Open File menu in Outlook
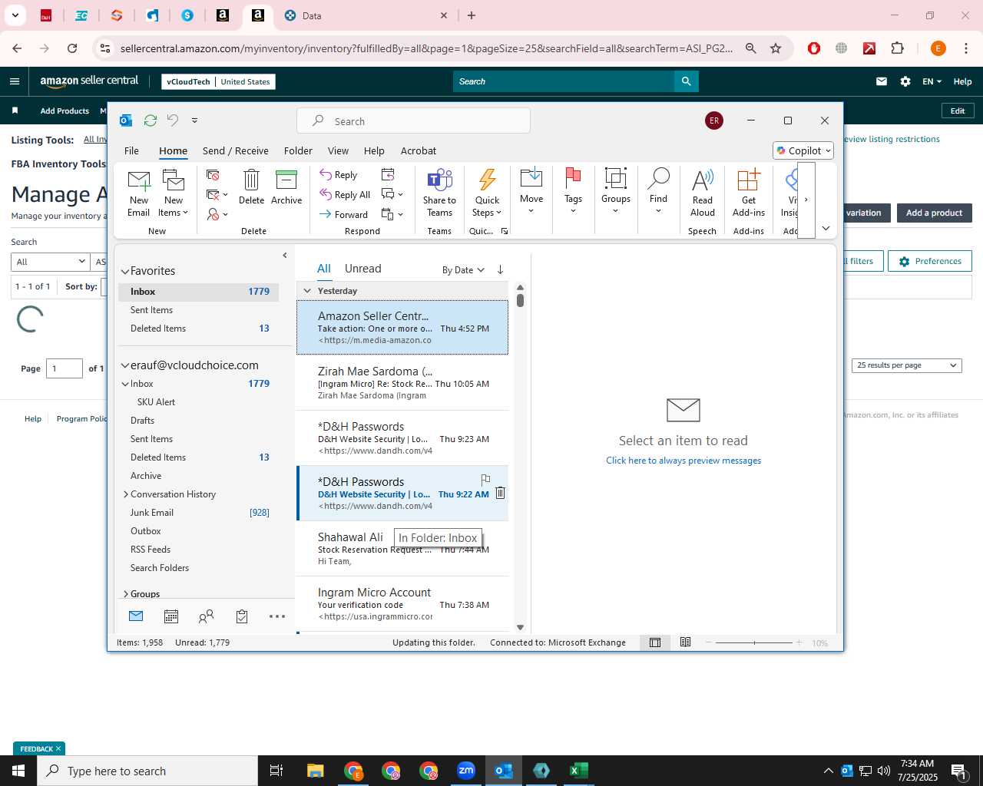 tap(131, 150)
